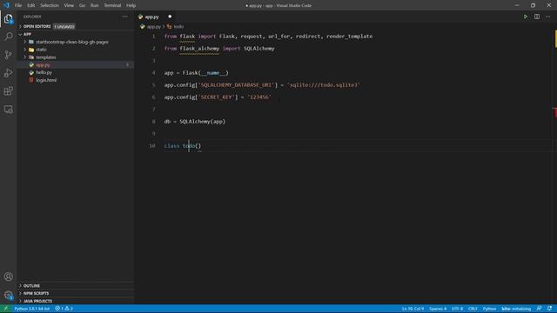Click Ln 10, Col 9 cursor position
The height and width of the screenshot is (313, 557).
point(413,309)
